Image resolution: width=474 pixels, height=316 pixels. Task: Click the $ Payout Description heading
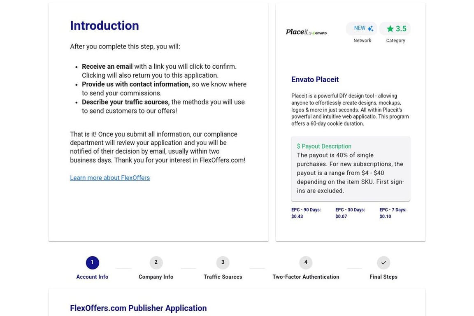[x=324, y=146]
